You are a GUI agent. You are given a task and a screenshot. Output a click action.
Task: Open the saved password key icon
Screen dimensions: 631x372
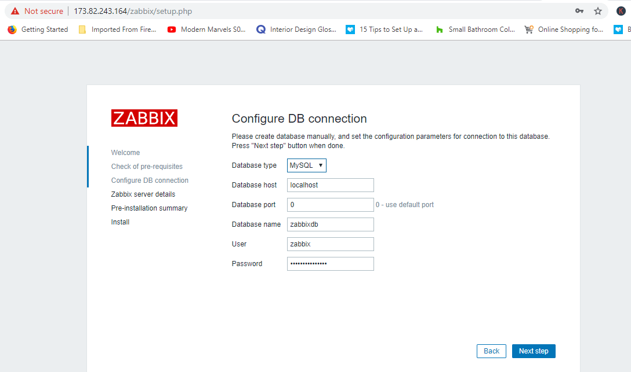tap(579, 11)
